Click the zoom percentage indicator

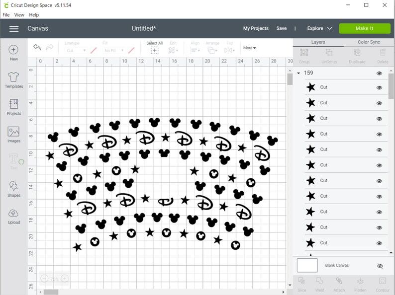point(54,279)
